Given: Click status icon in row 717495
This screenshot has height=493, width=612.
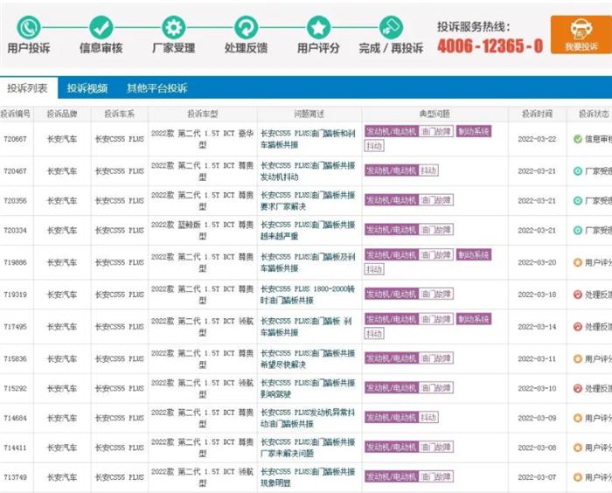Looking at the screenshot, I should [x=578, y=327].
